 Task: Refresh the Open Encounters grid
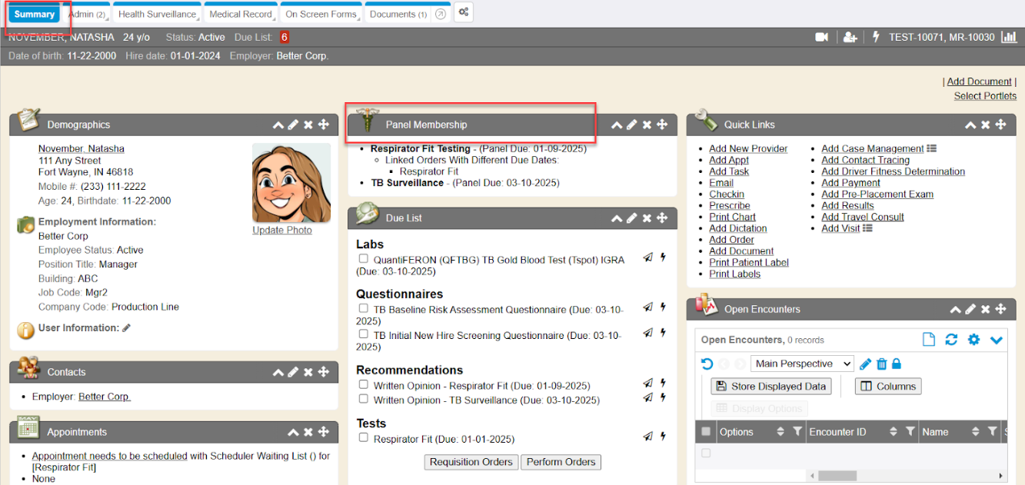click(x=951, y=340)
